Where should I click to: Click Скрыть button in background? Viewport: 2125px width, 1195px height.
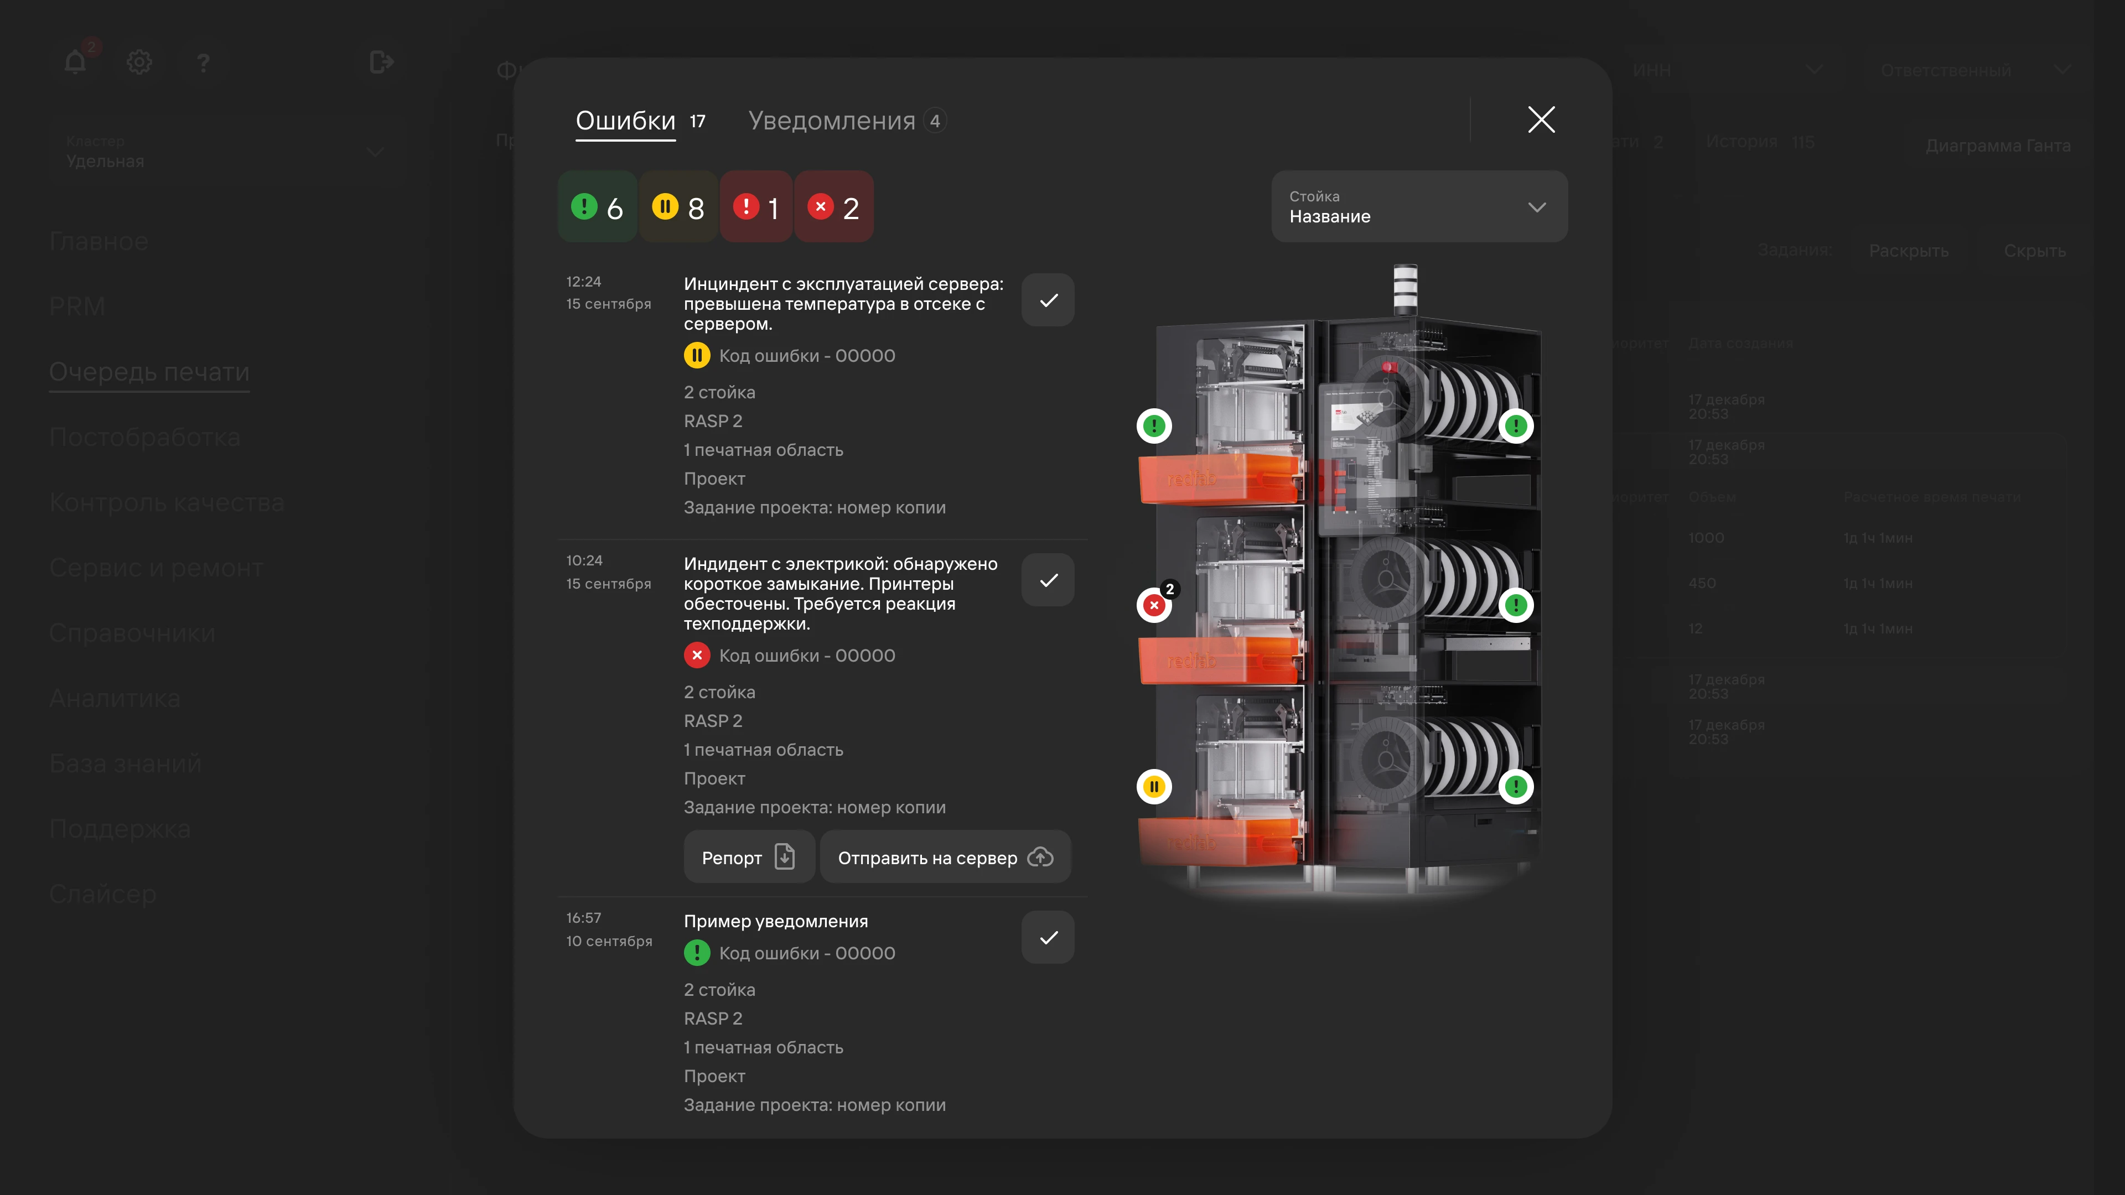(x=2034, y=251)
